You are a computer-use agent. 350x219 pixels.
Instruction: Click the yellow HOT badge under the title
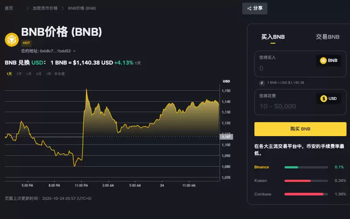point(26,43)
